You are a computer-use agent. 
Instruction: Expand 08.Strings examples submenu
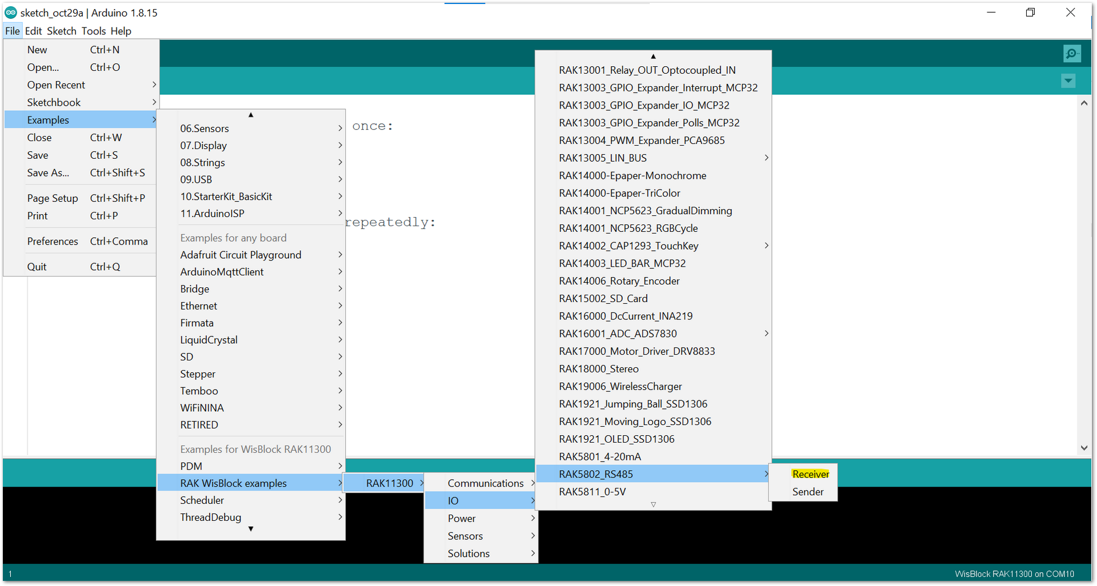click(251, 163)
